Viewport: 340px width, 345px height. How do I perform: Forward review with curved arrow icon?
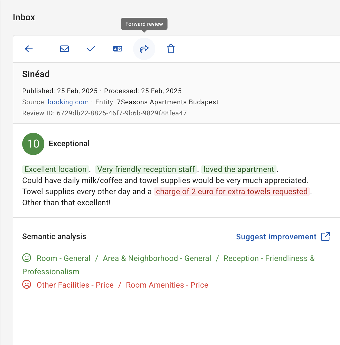(144, 49)
